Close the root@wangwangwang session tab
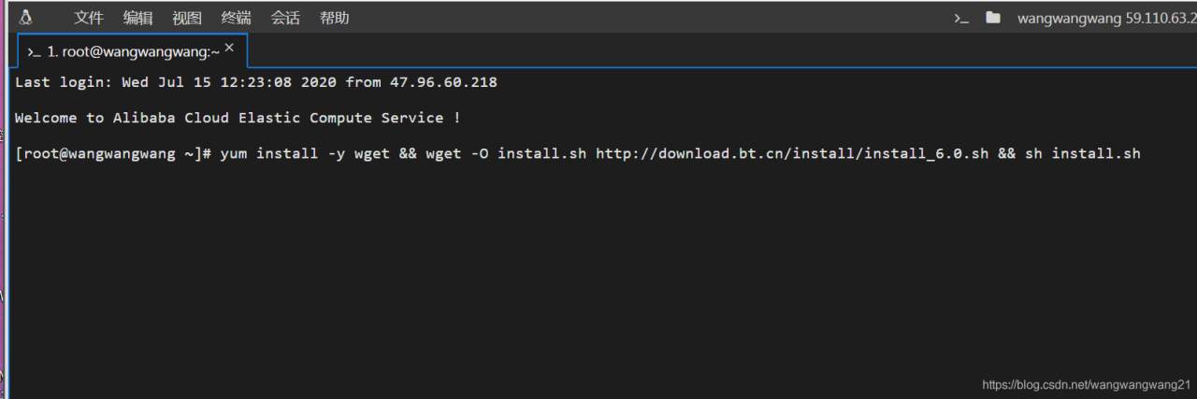 click(229, 48)
